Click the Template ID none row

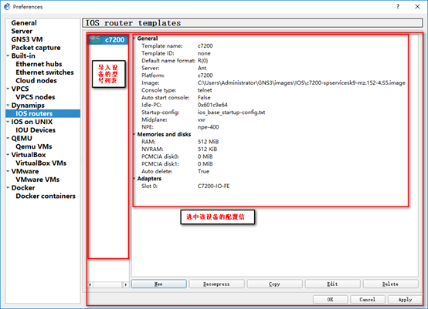pos(176,53)
